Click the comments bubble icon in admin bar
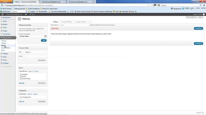Viewport: 206px width, 115px height. tap(26, 14)
